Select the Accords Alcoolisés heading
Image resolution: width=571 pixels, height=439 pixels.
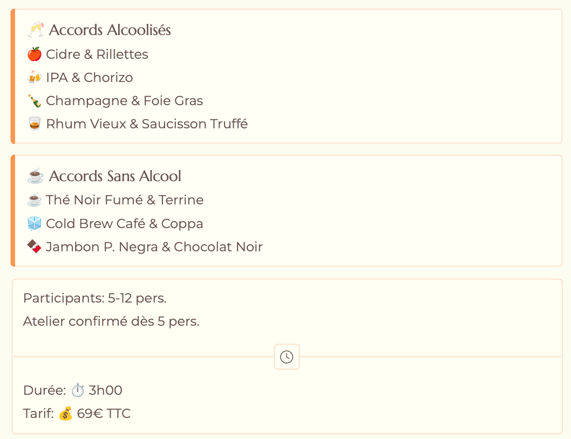[x=110, y=30]
